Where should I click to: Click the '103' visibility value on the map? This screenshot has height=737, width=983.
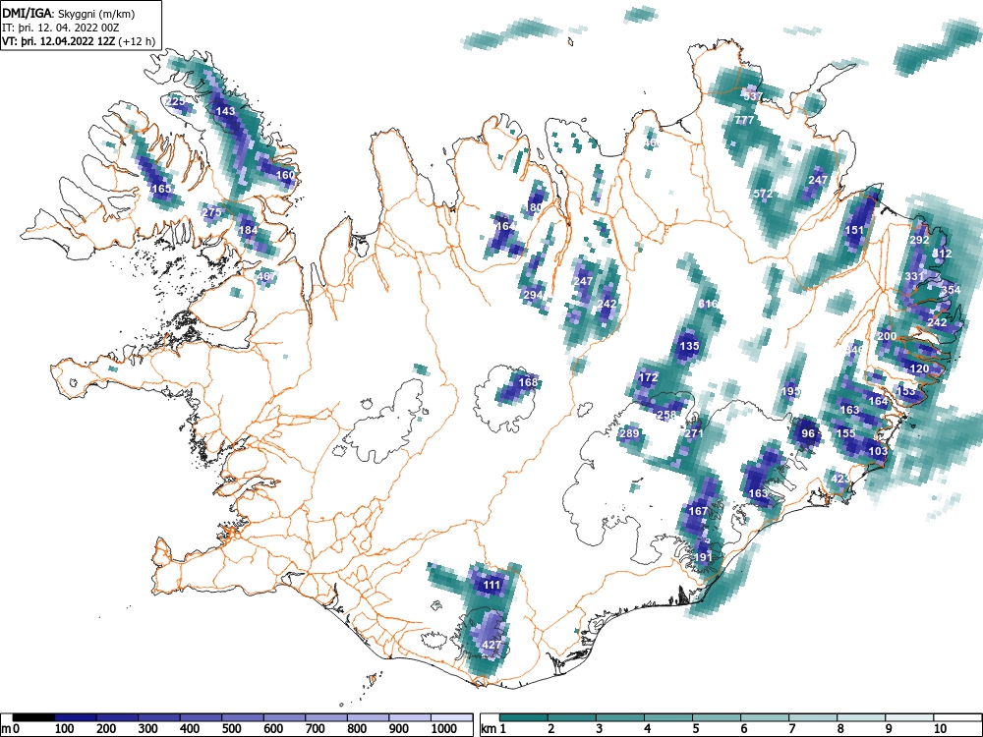coord(878,451)
